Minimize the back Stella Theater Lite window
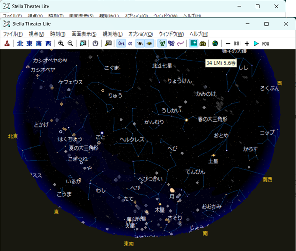 tap(240, 7)
